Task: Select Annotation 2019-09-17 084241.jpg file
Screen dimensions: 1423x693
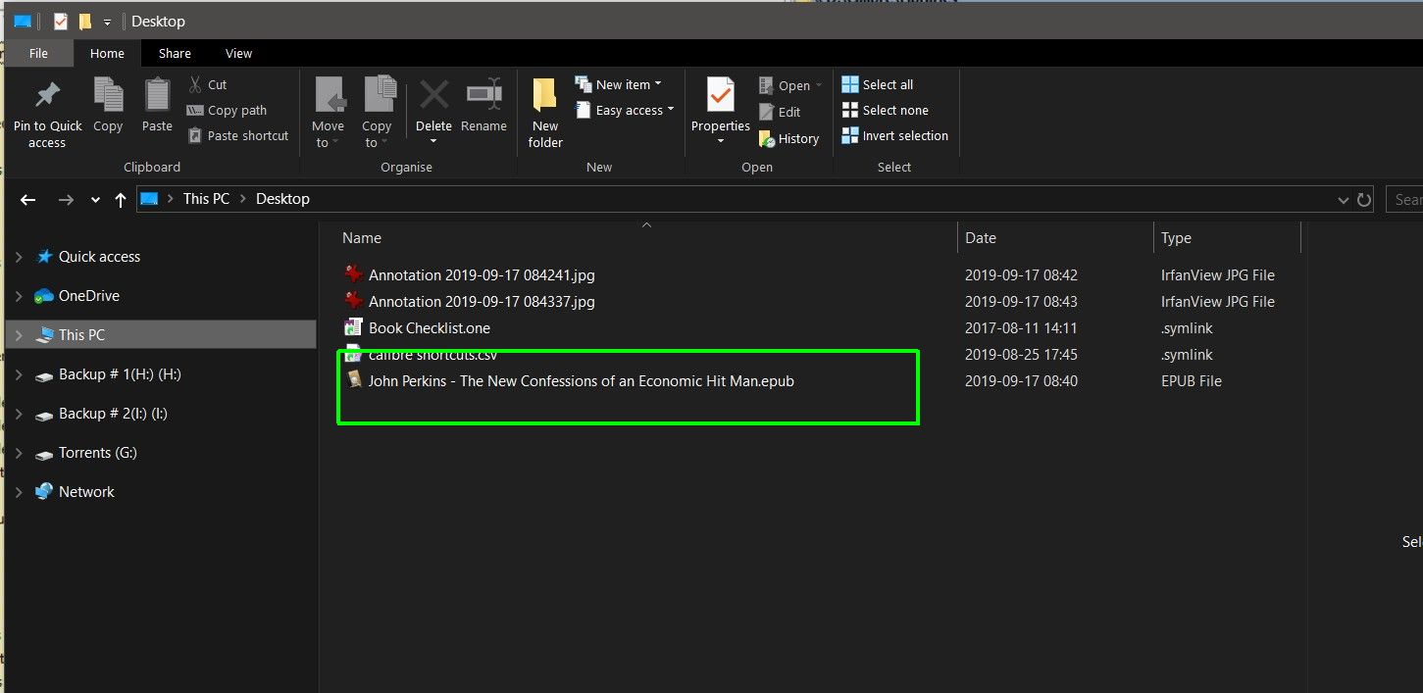Action: click(482, 275)
